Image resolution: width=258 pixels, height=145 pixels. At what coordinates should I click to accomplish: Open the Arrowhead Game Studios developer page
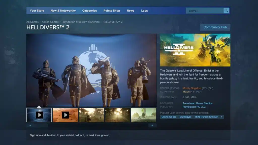pyautogui.click(x=197, y=103)
